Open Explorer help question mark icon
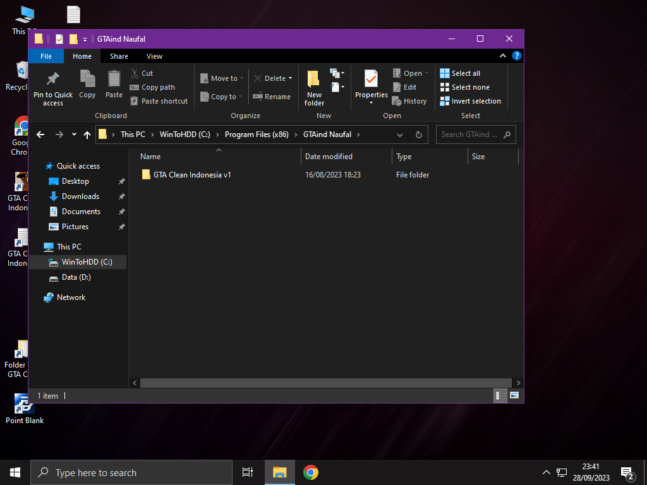Viewport: 647px width, 485px height. 517,56
